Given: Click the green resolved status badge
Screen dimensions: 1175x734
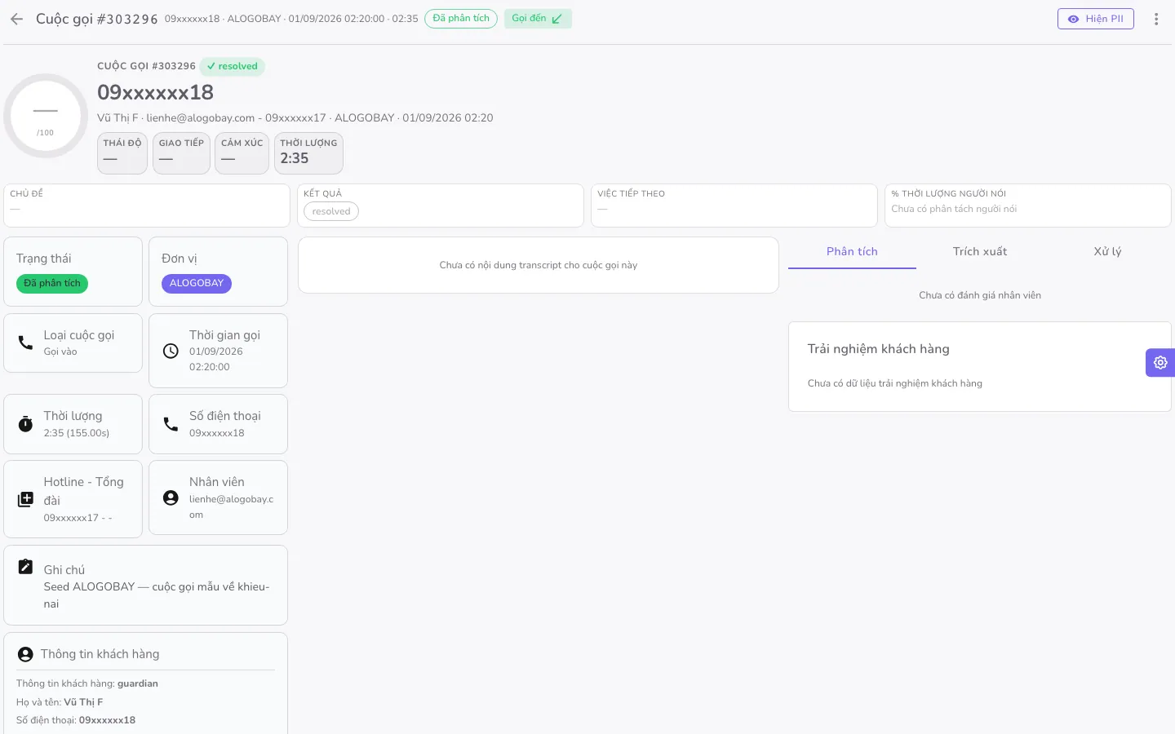Looking at the screenshot, I should (232, 66).
